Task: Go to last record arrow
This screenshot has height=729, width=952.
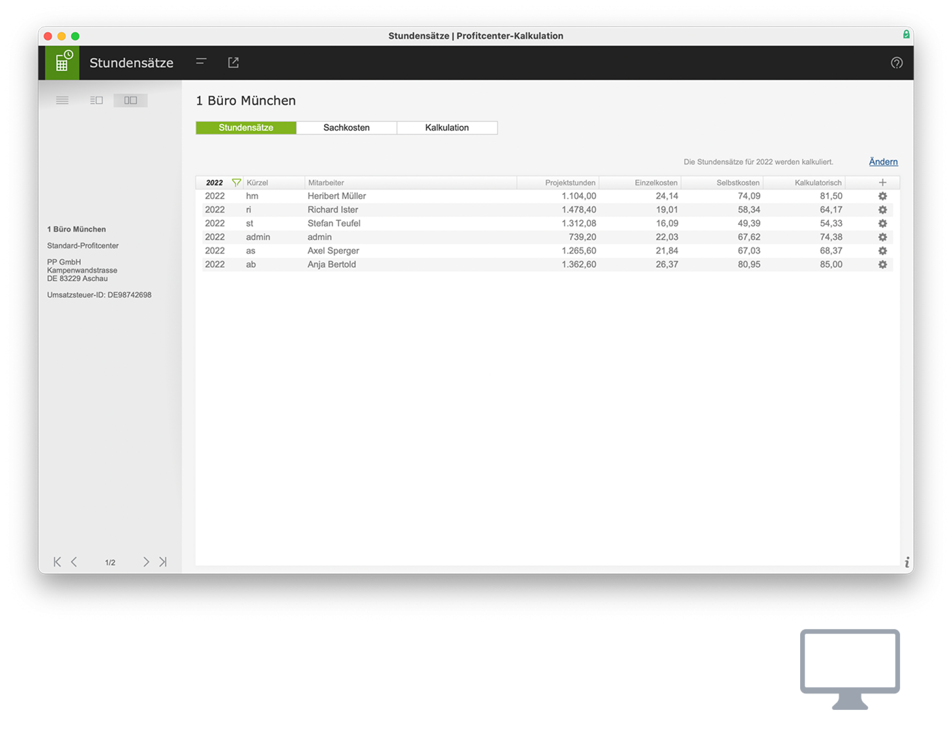Action: (163, 562)
